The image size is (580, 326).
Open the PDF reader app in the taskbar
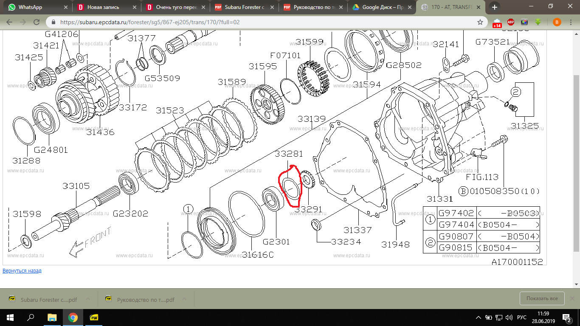pyautogui.click(x=94, y=317)
